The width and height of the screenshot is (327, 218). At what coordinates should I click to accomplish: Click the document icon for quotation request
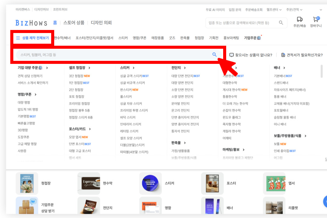pyautogui.click(x=283, y=55)
